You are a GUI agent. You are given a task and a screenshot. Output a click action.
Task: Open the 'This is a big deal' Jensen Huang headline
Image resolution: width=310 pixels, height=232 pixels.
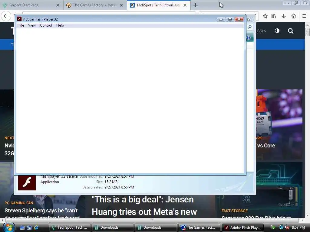(x=144, y=206)
